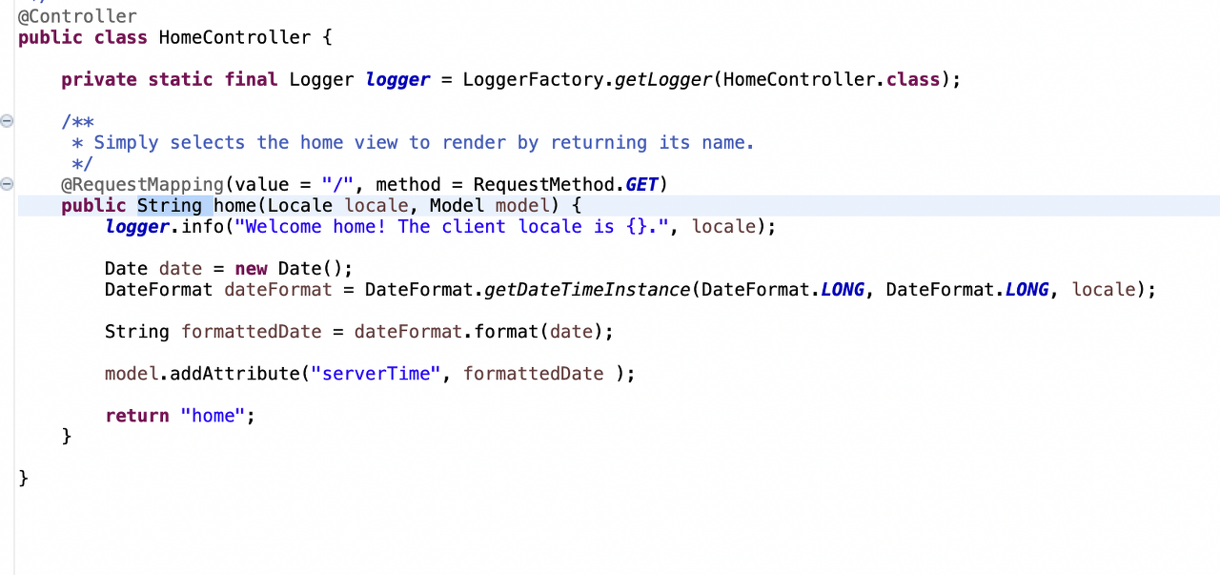Click the dateFormat variable in its declaration
Image resolution: width=1220 pixels, height=575 pixels.
[278, 289]
